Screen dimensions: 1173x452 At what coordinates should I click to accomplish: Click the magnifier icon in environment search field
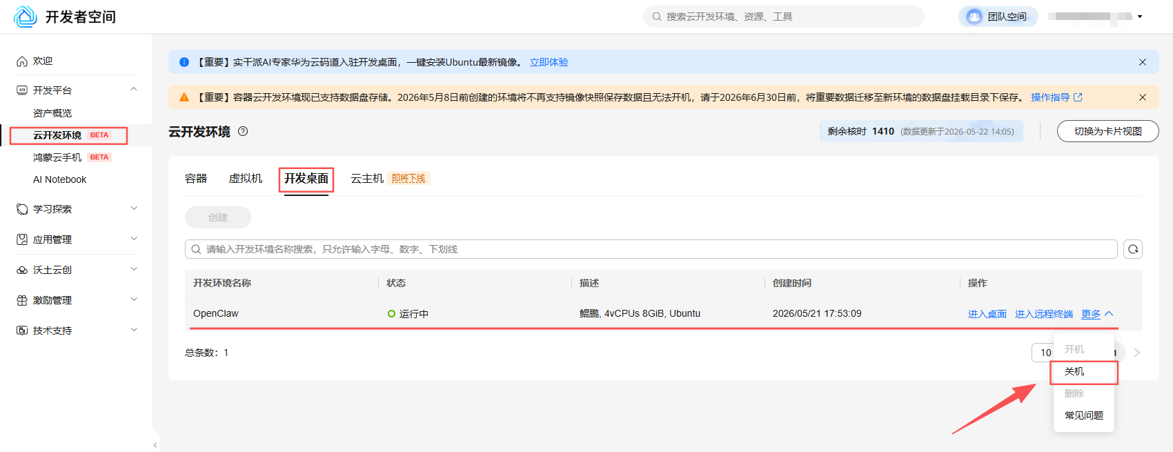[196, 249]
